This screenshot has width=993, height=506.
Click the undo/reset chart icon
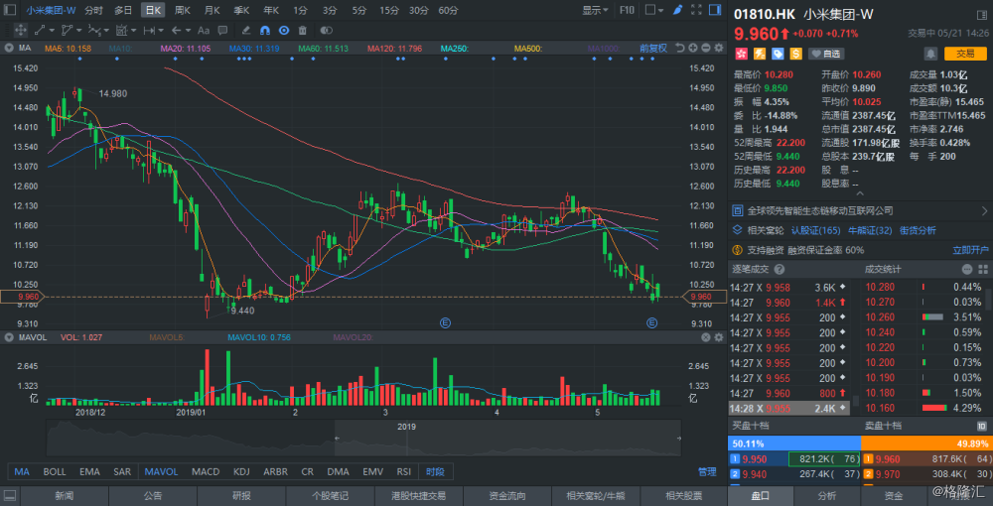click(680, 48)
